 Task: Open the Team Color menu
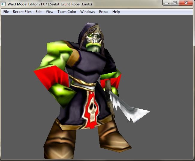pos(67,12)
